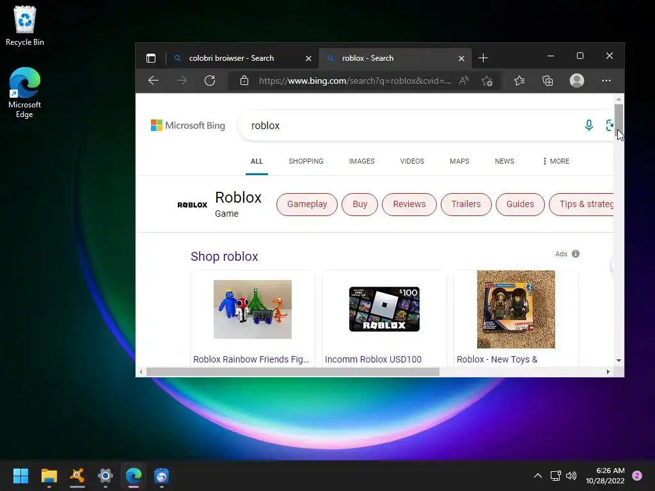Select Microsoft Edge desktop shortcut
Image resolution: width=655 pixels, height=491 pixels.
tap(25, 92)
